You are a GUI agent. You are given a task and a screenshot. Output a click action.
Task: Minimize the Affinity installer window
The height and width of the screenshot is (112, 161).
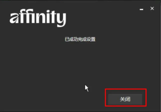(x=142, y=9)
